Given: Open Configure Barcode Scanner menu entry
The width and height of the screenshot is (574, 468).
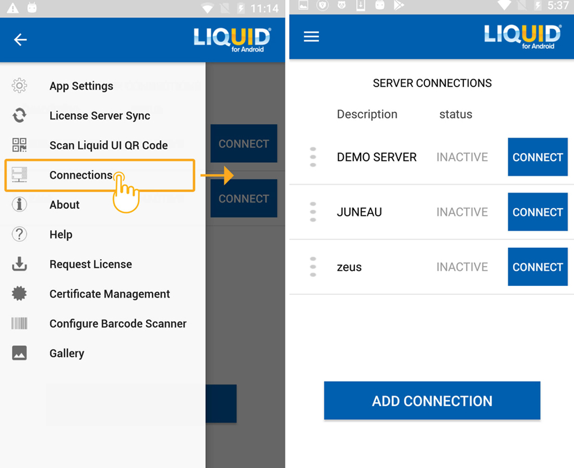Looking at the screenshot, I should click(x=118, y=323).
